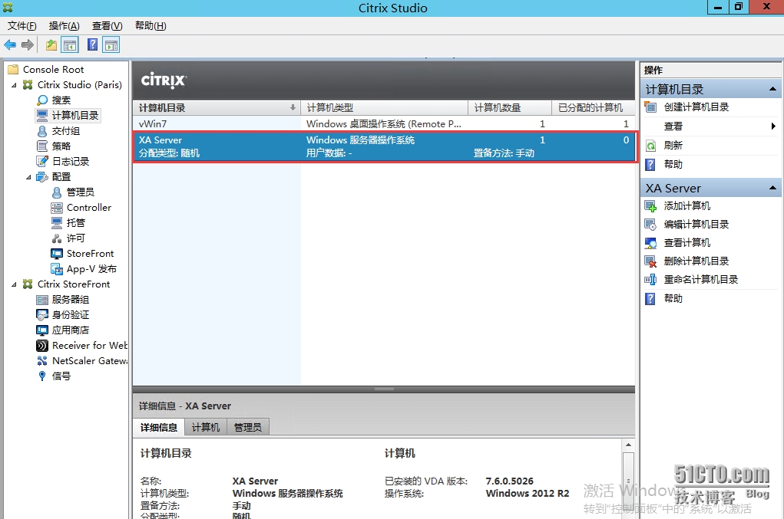
Task: Click details pane scrollbar up arrow
Action: 628,444
